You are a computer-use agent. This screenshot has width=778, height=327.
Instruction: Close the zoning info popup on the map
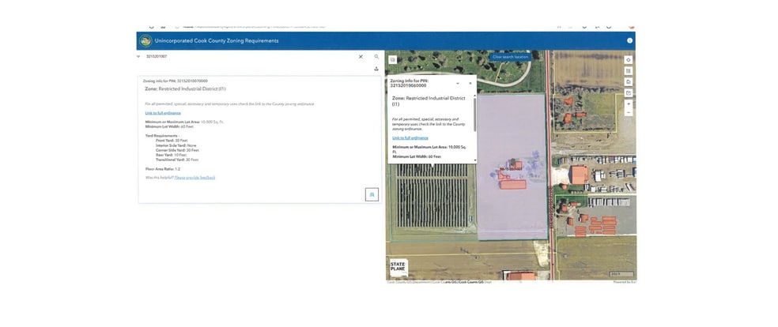[x=470, y=82]
